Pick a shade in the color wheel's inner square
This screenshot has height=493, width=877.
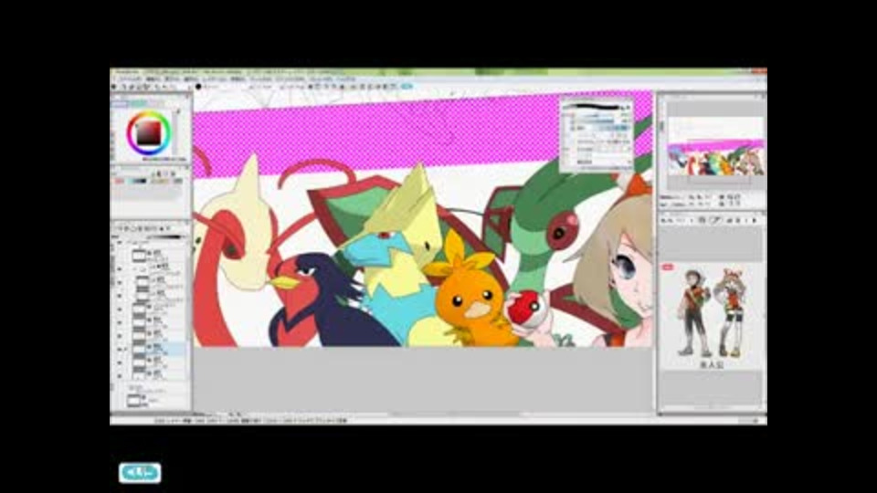(148, 133)
